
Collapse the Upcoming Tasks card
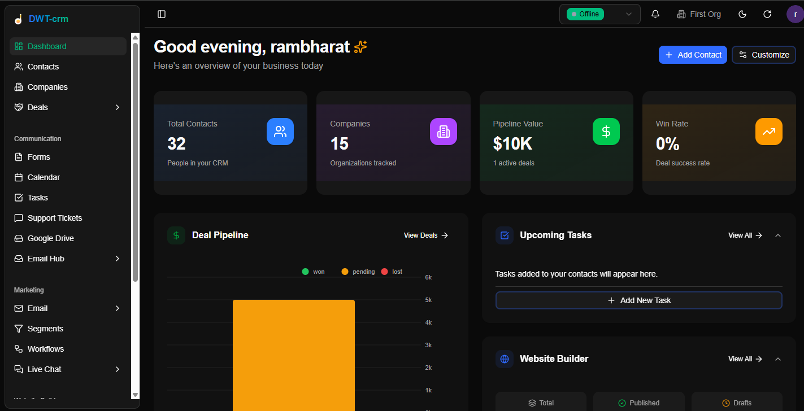(x=778, y=235)
